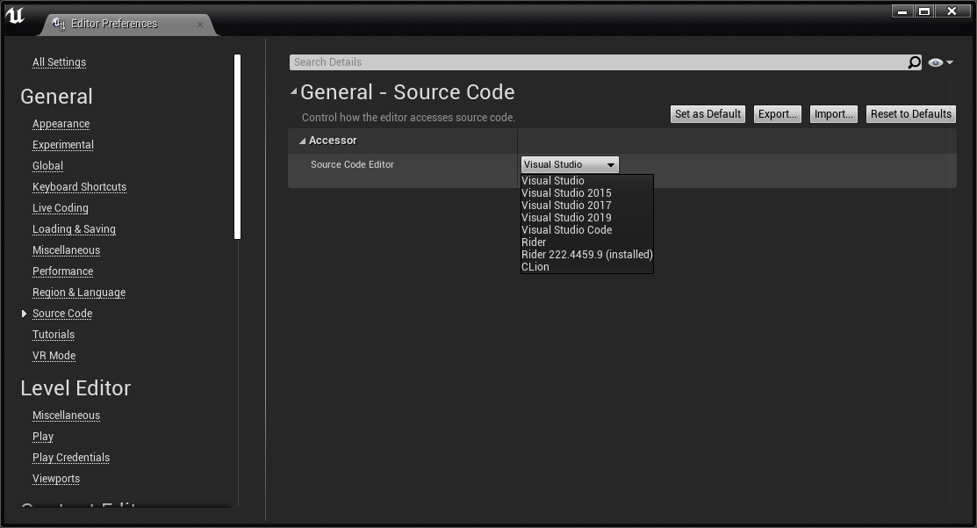The width and height of the screenshot is (977, 528).
Task: Open Experimental settings
Action: pyautogui.click(x=63, y=145)
